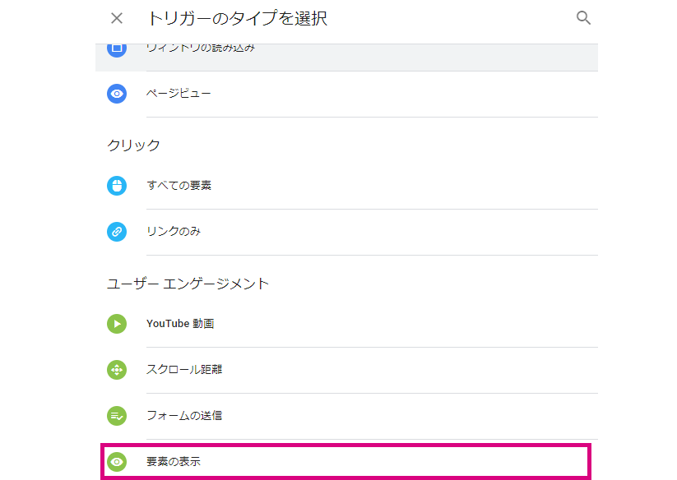Click the クリック section heading

[x=133, y=145]
